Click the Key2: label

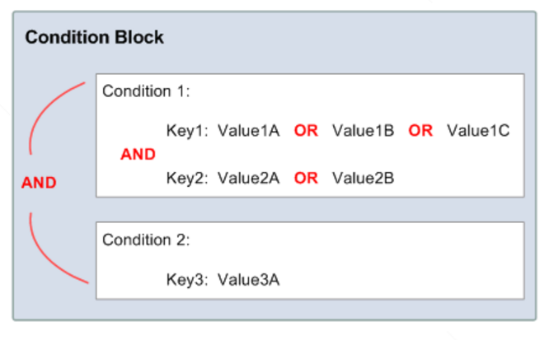tap(187, 179)
